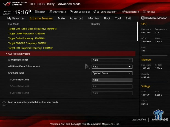Click the date 08/22/2027
Image resolution: width=170 pixels, height=127 pixels.
pos(8,11)
